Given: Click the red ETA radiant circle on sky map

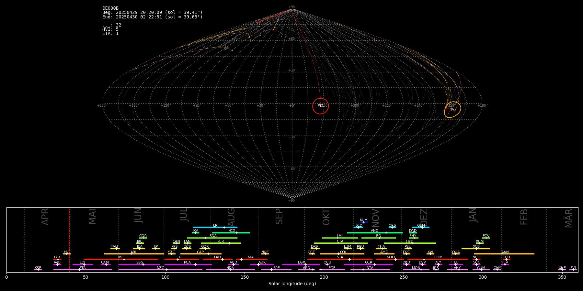Looking at the screenshot, I should [x=320, y=106].
